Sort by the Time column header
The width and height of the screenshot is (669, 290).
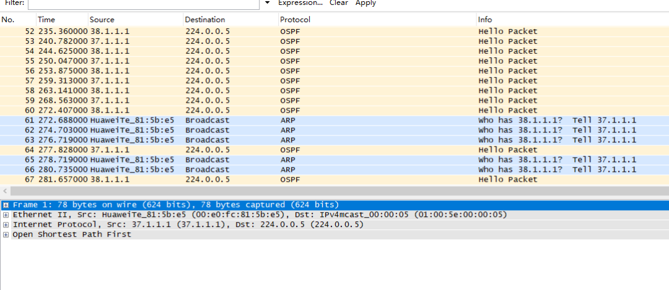coord(62,20)
